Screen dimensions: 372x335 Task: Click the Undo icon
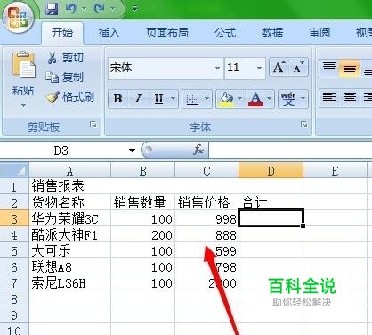70,9
